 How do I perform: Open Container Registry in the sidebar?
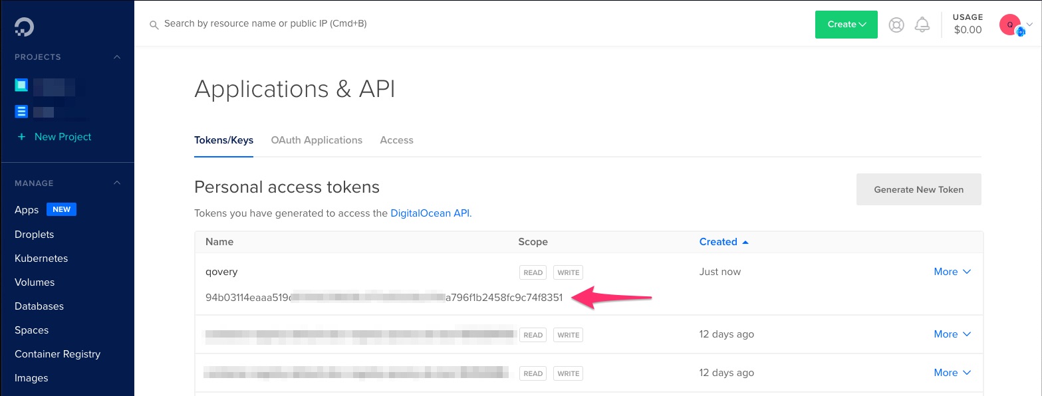(58, 354)
